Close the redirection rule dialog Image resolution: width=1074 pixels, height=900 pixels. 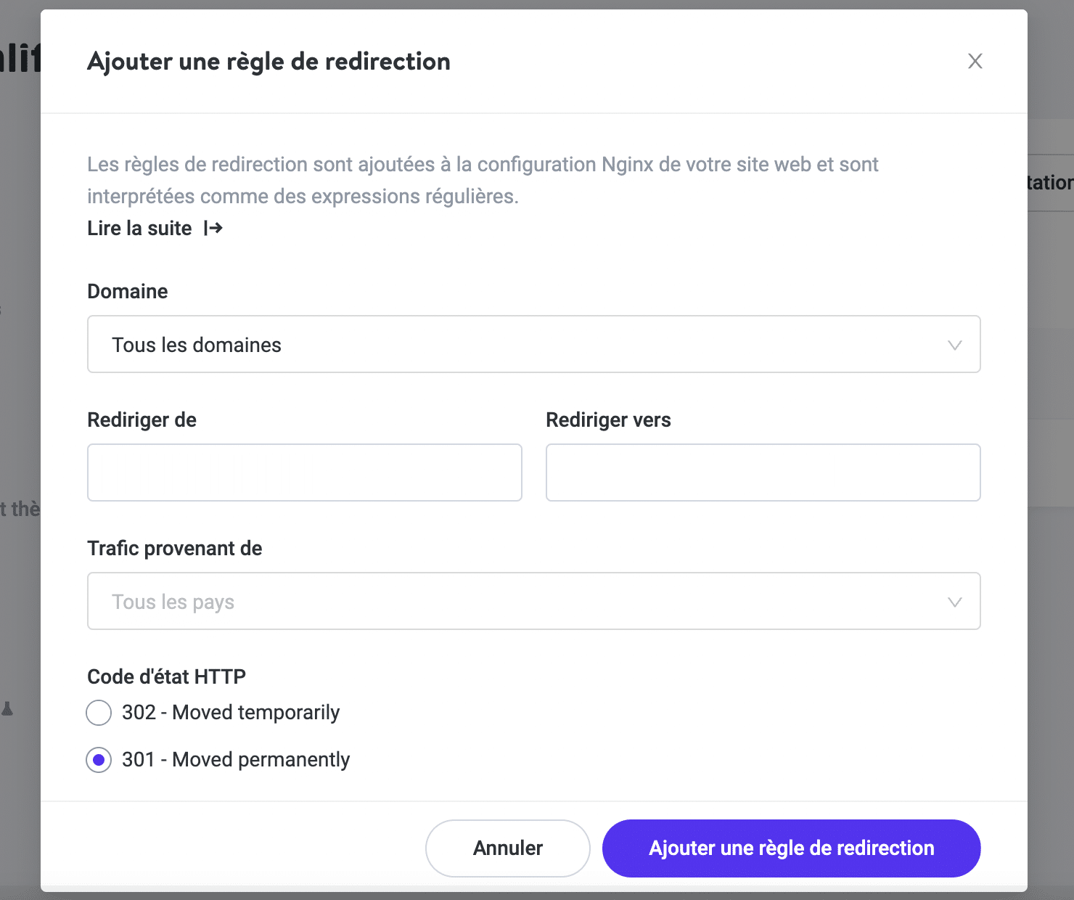point(975,61)
